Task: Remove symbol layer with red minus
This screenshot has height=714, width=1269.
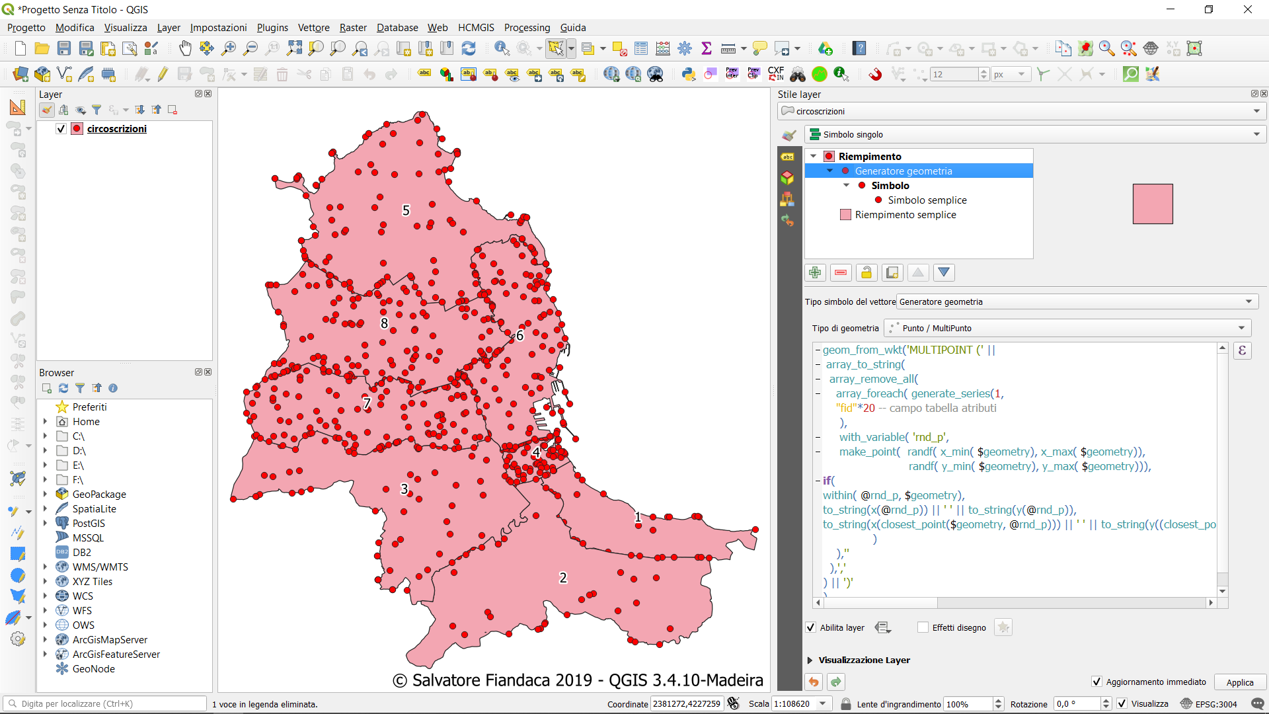Action: pos(841,272)
